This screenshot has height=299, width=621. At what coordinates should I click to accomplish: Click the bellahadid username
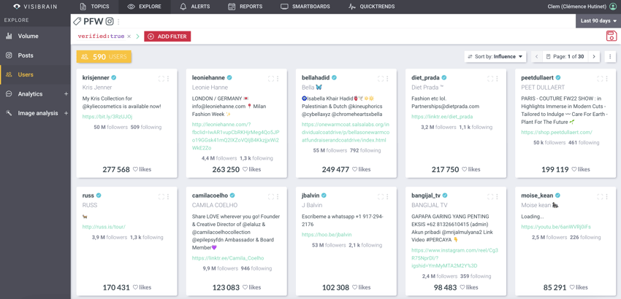[x=316, y=77]
